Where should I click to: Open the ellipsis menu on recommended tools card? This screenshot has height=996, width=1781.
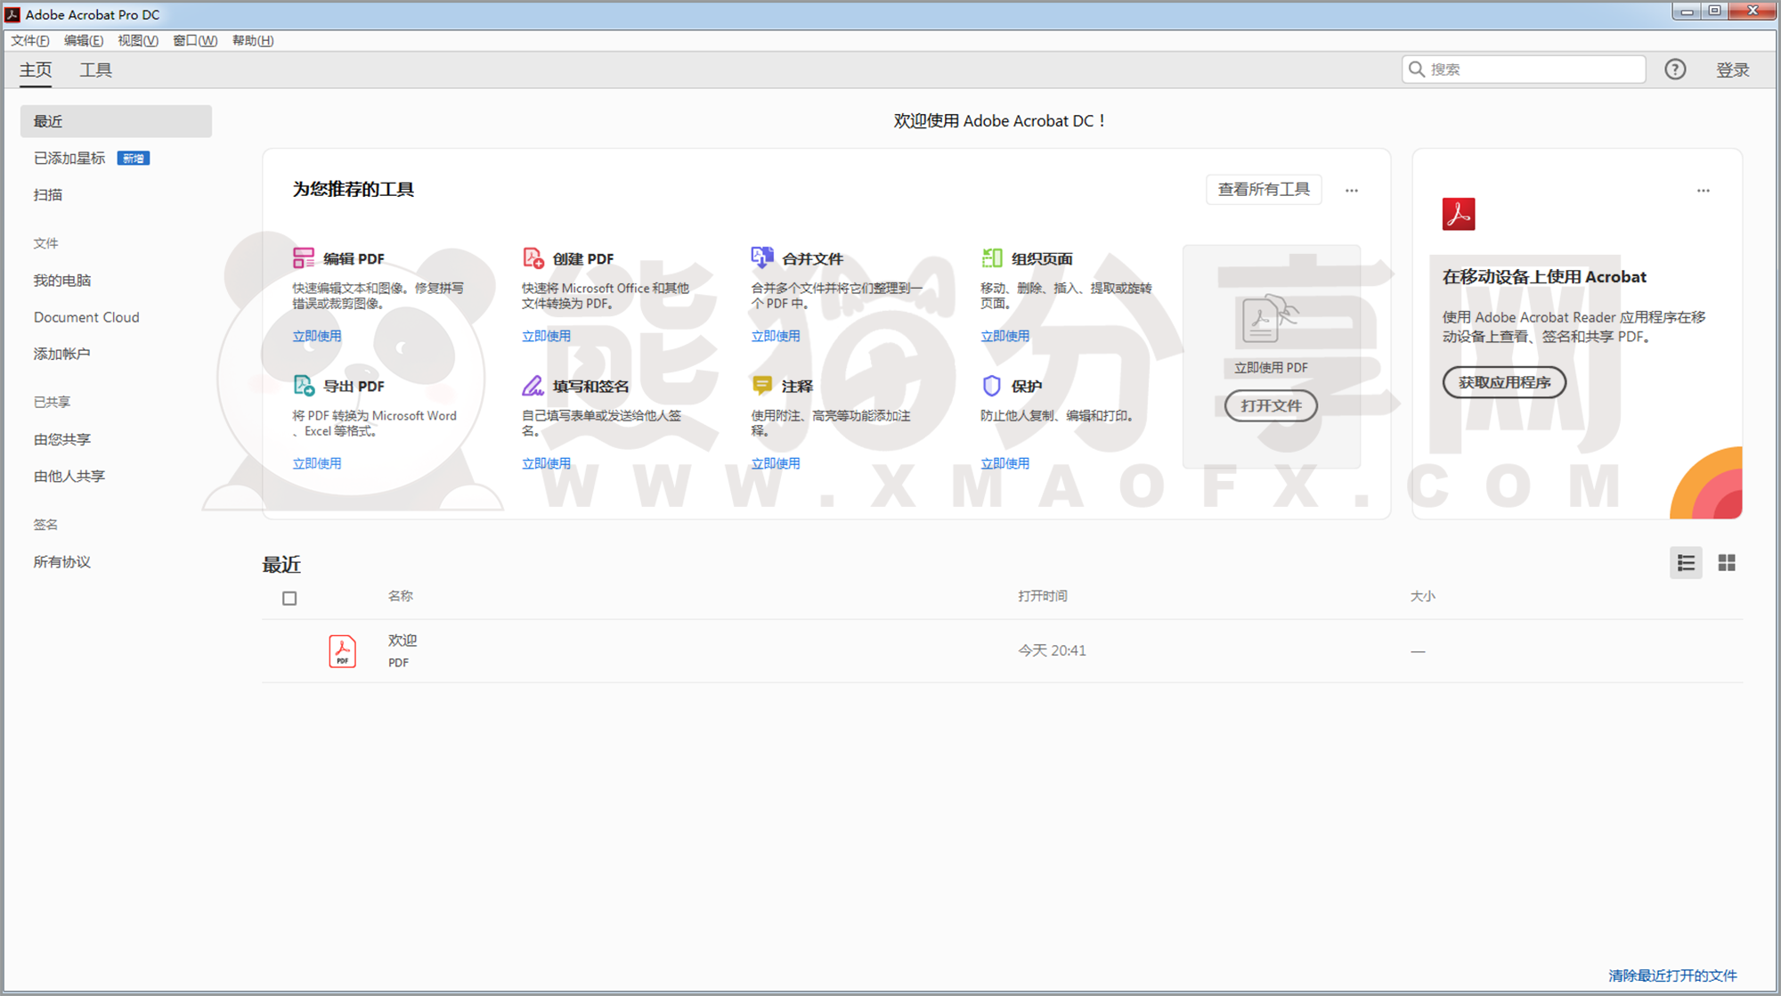click(1352, 190)
